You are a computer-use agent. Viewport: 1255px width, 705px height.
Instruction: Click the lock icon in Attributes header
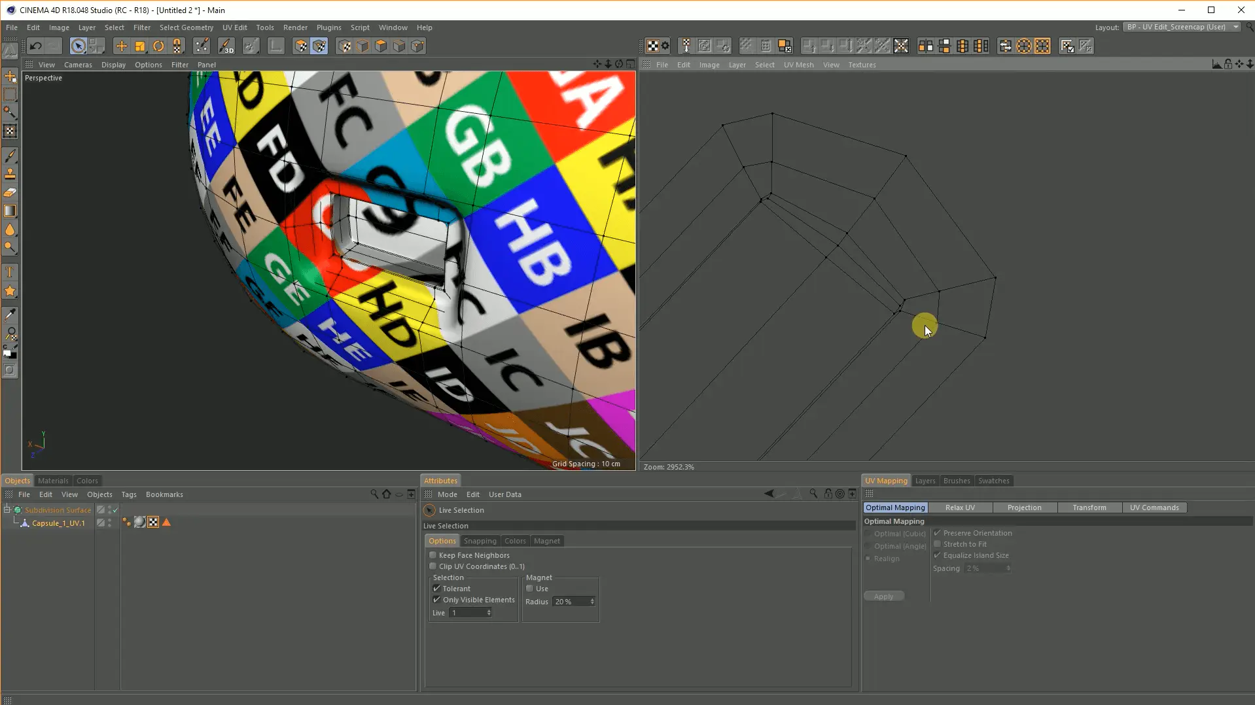(x=828, y=494)
